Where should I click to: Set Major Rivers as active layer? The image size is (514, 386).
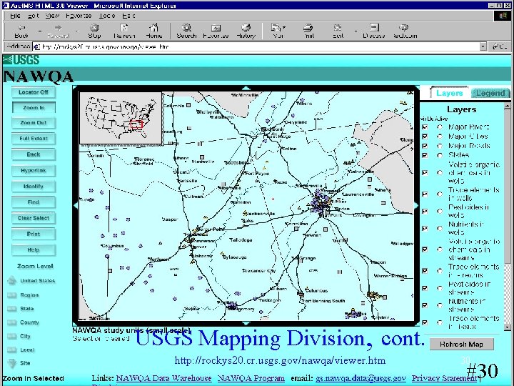(x=440, y=127)
